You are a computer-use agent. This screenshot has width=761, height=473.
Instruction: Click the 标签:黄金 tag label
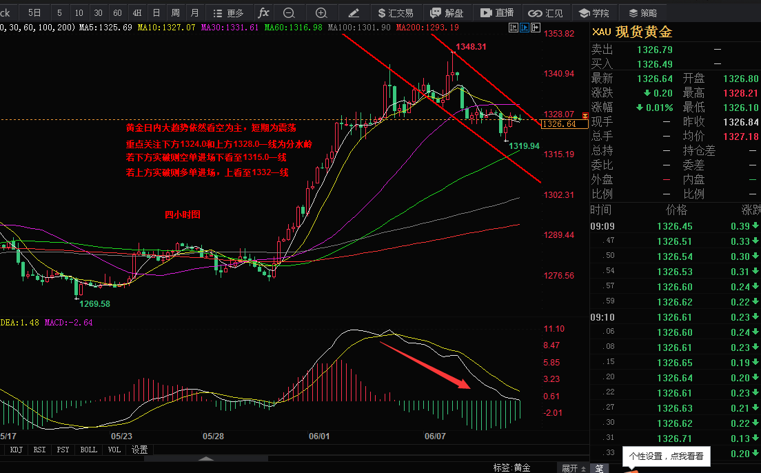click(x=511, y=467)
